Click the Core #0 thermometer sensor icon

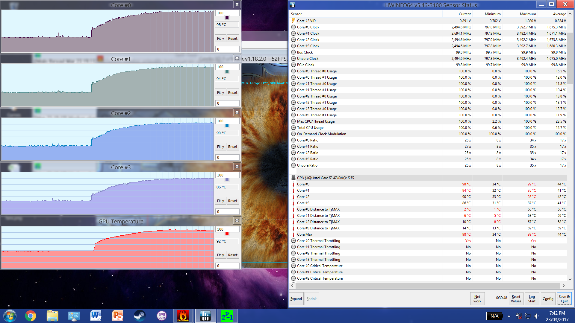point(293,184)
